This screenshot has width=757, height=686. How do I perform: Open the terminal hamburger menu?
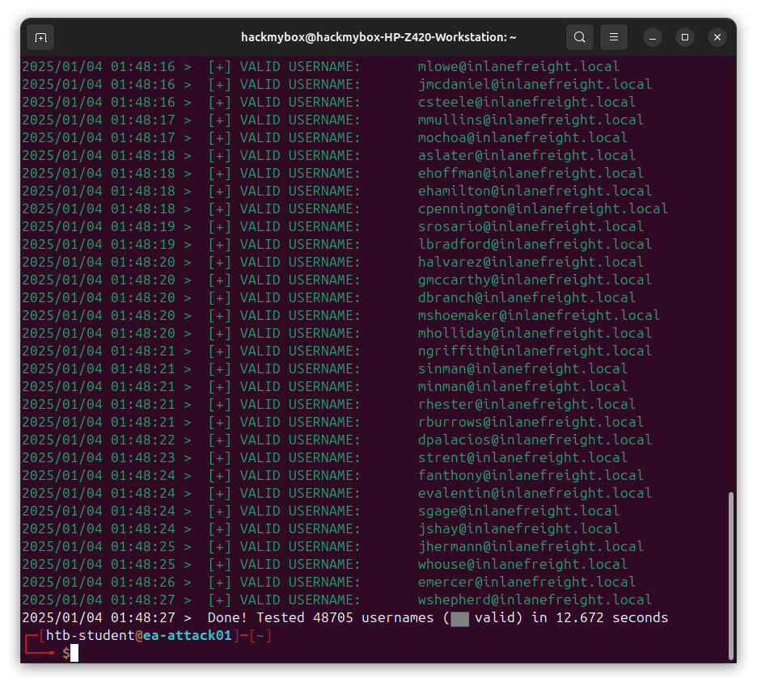point(614,37)
